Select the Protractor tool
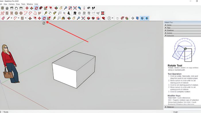 [x=55, y=13]
